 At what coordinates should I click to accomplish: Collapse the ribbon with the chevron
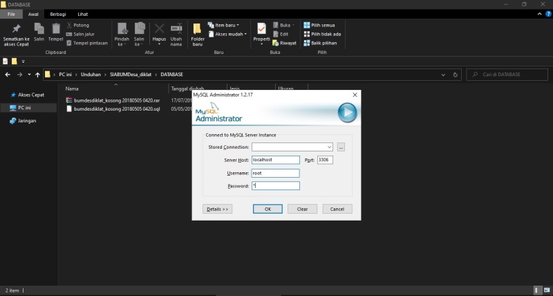[540, 14]
